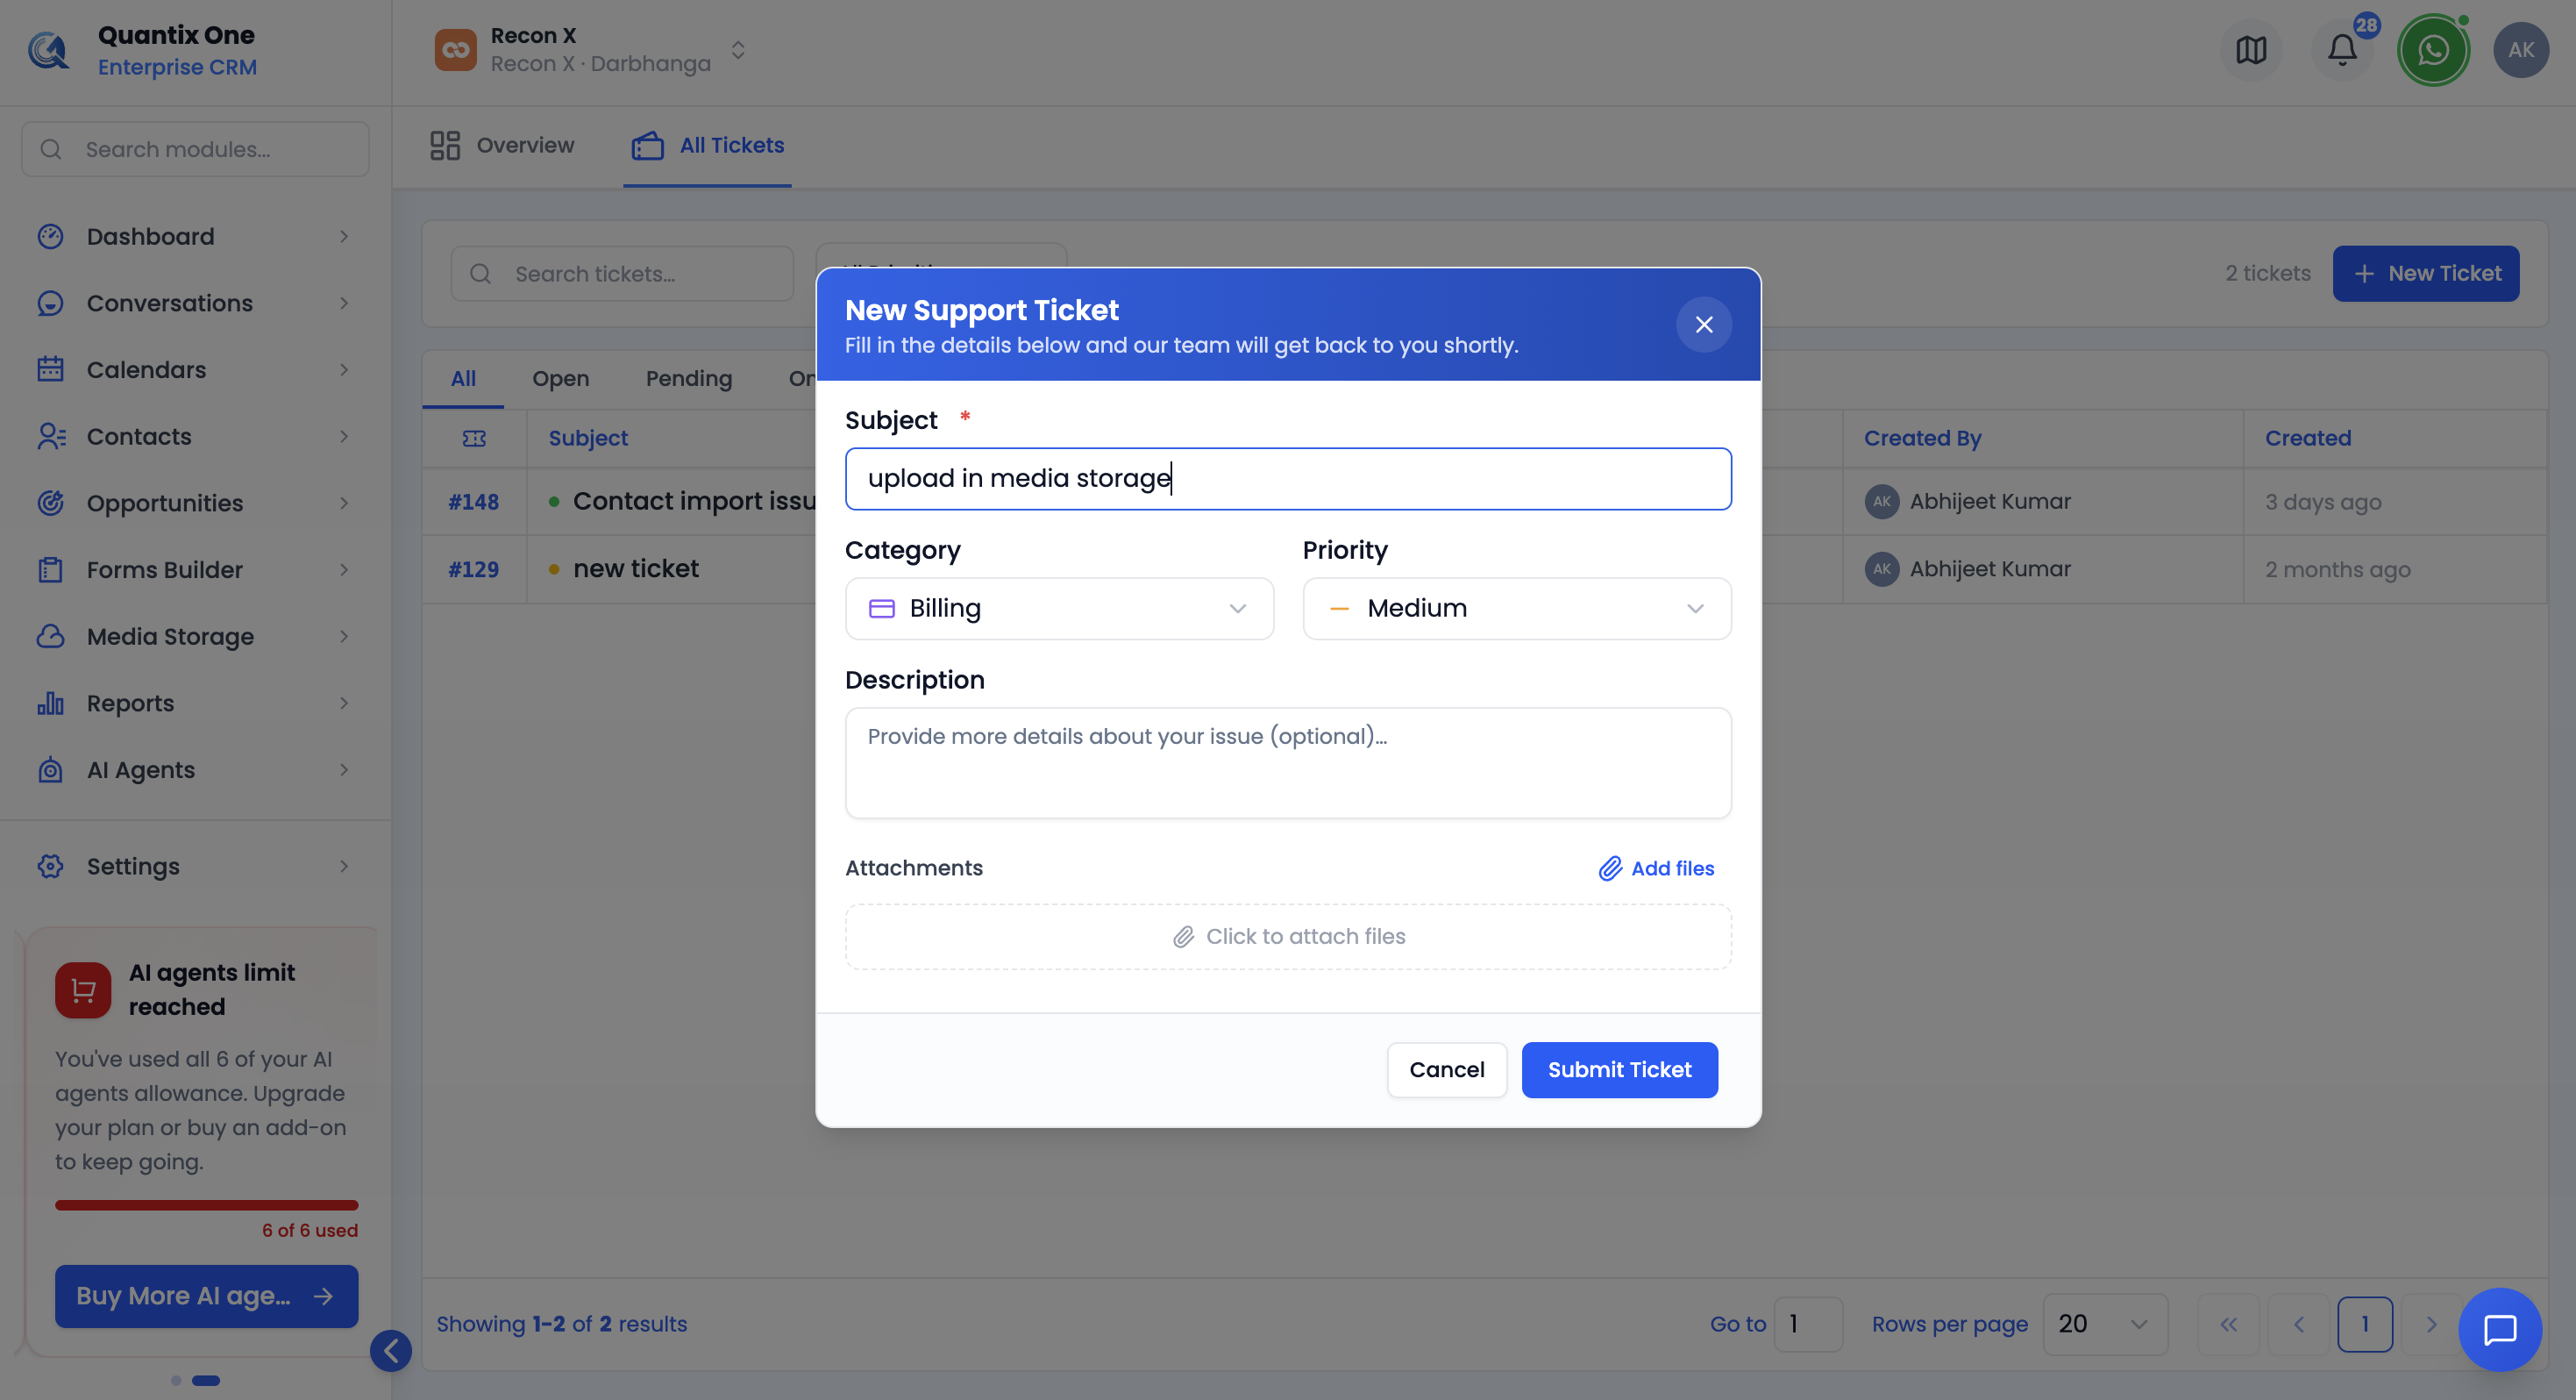Click the ticket column header icon
The height and width of the screenshot is (1400, 2576).
click(474, 439)
